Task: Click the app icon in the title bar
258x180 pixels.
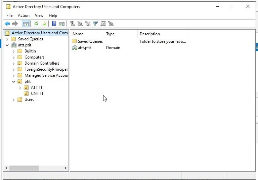Action: (8, 7)
